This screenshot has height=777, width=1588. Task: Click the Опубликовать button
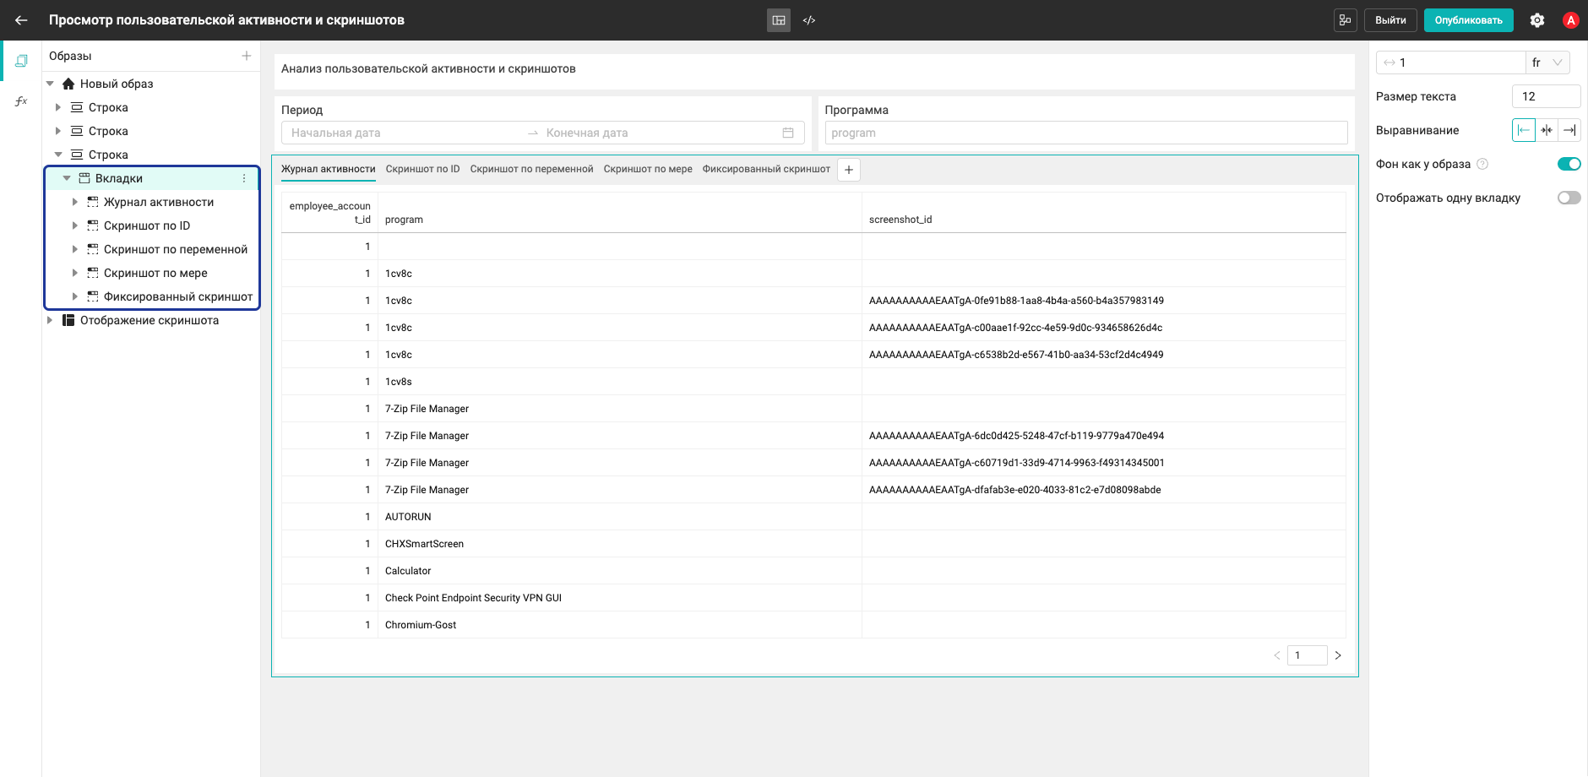point(1468,20)
